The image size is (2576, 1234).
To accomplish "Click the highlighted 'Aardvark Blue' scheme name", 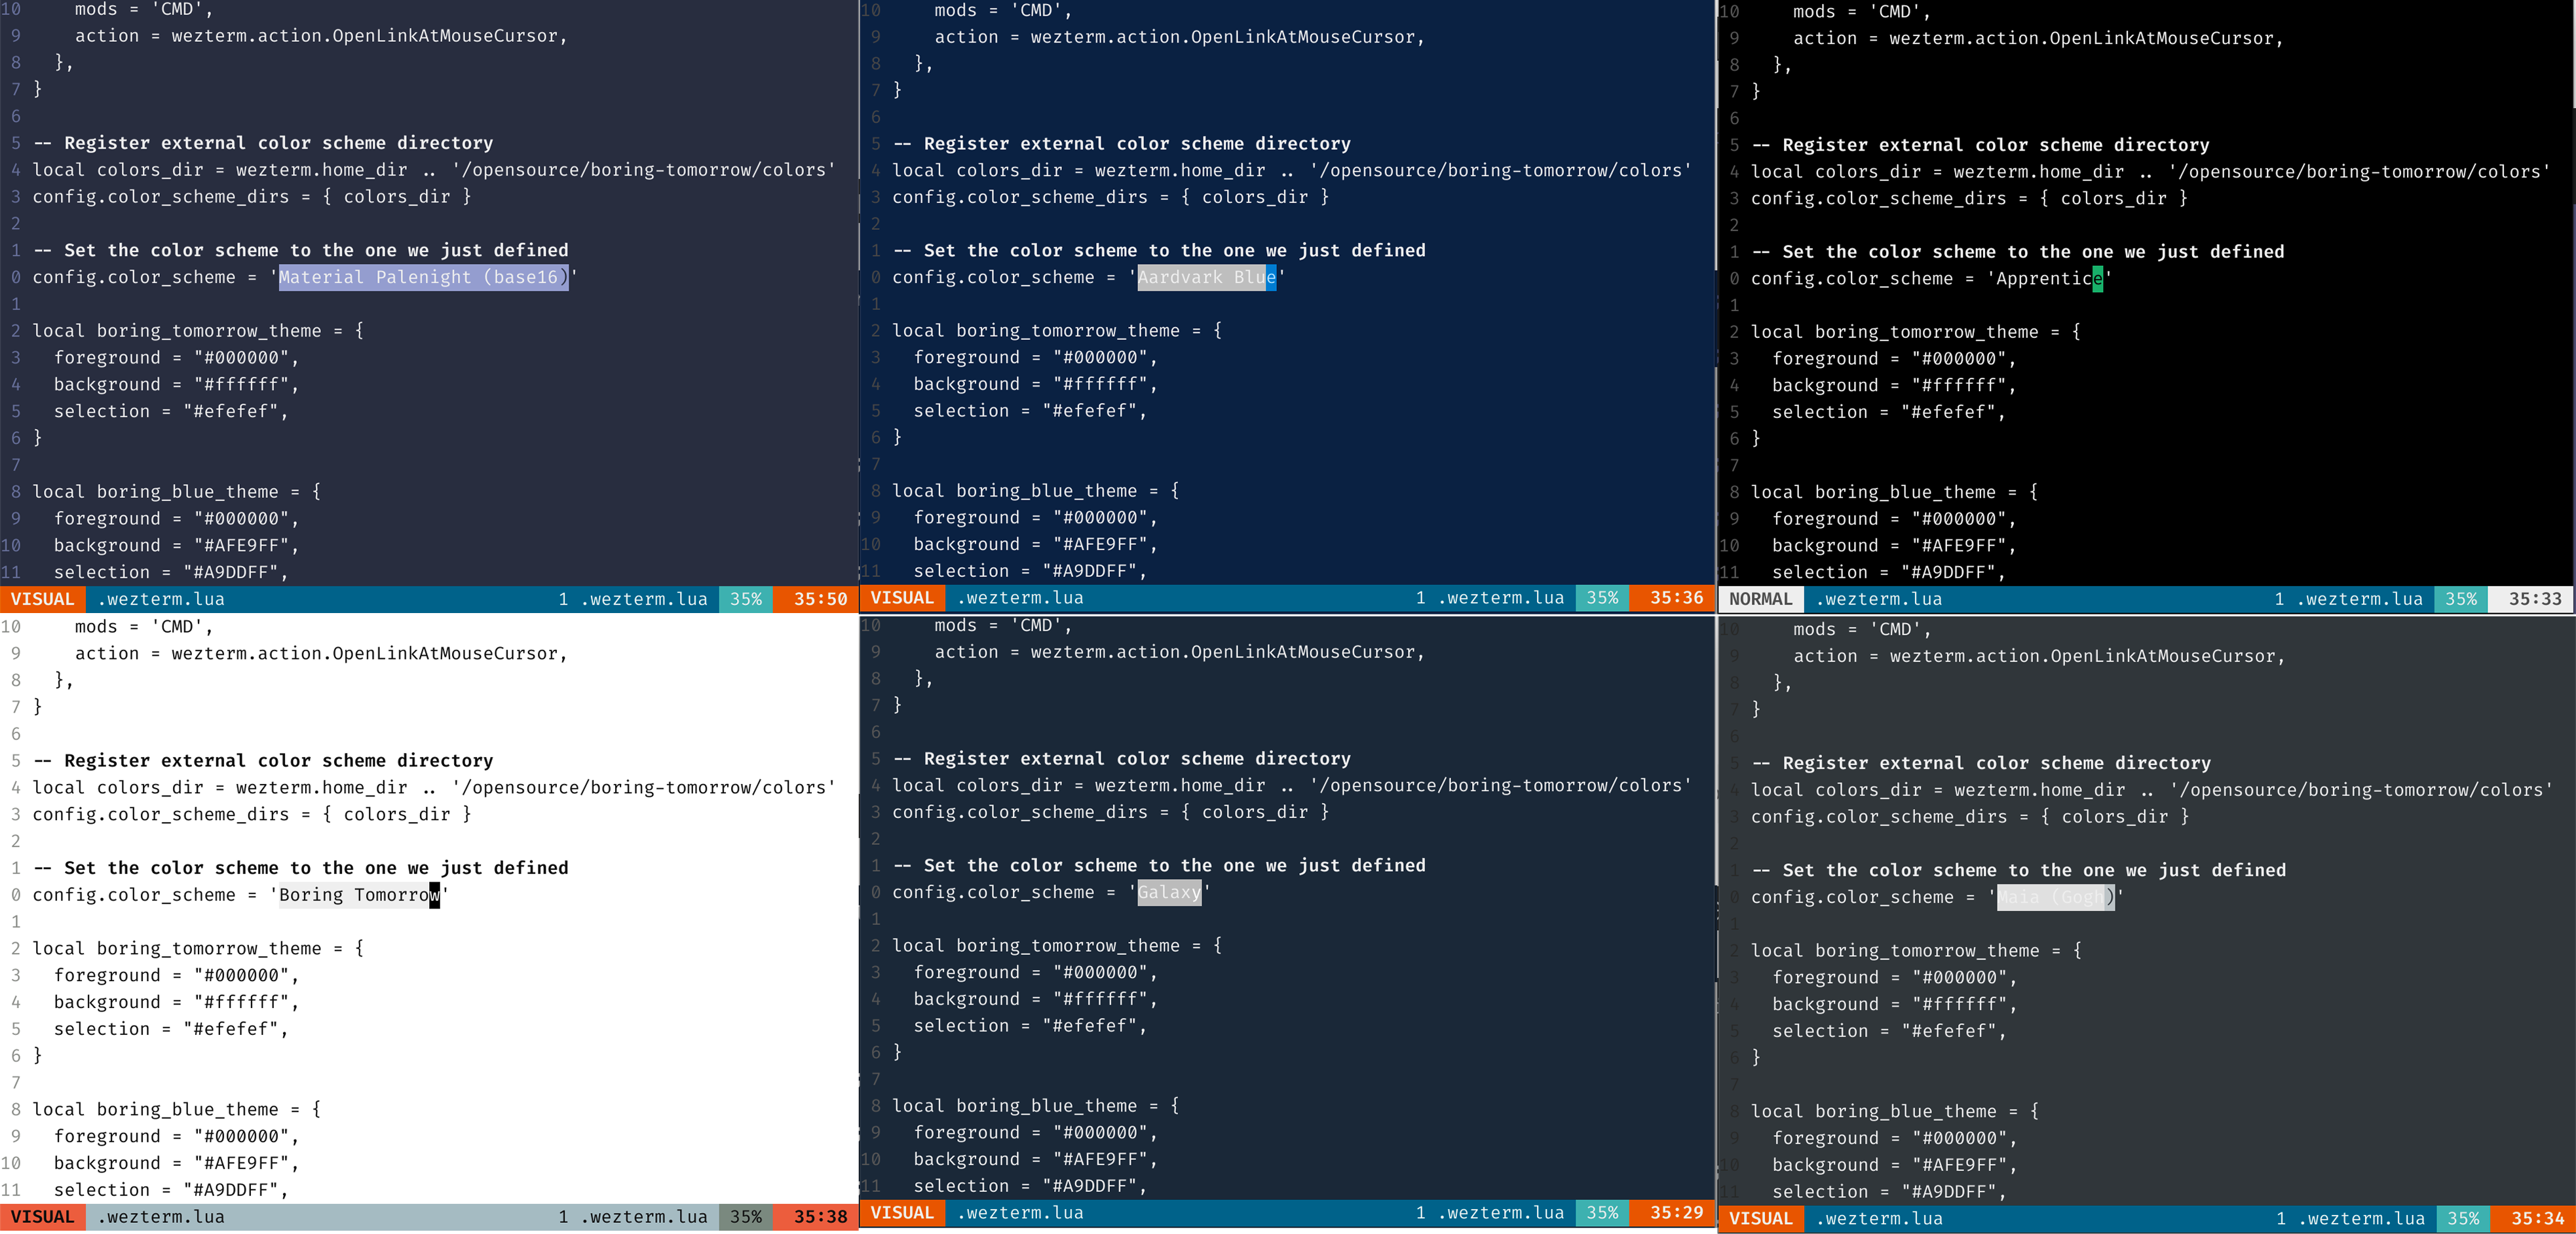I will 1207,277.
